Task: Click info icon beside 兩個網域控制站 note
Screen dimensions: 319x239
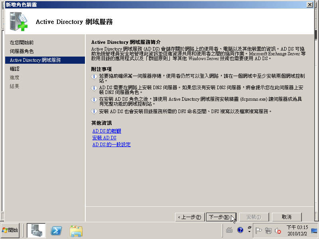Action: pyautogui.click(x=94, y=76)
